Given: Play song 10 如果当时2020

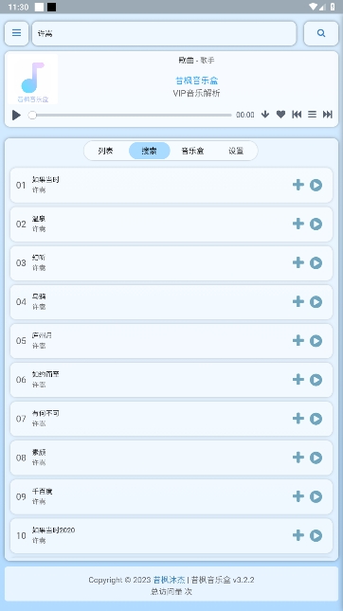Looking at the screenshot, I should click(316, 535).
